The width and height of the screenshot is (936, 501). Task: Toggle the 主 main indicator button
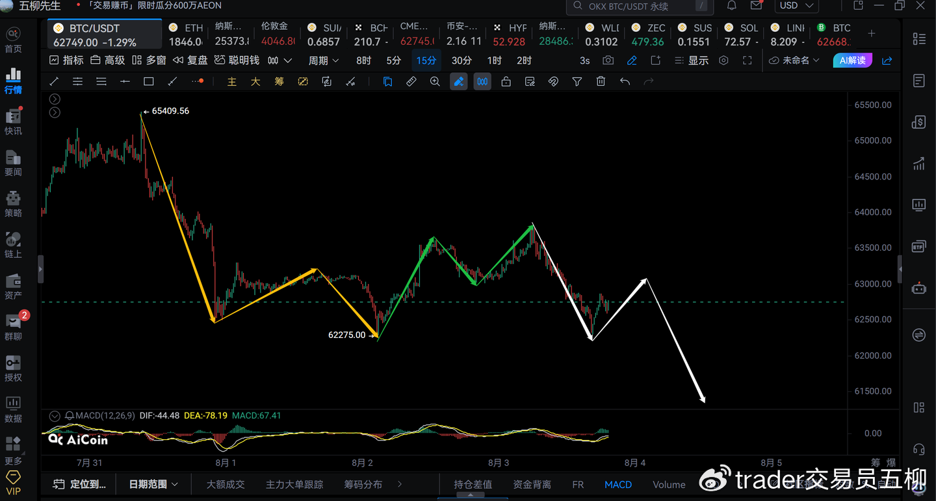tap(232, 82)
